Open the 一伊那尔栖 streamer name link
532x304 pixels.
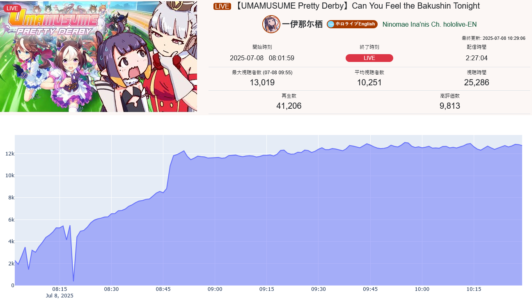tap(303, 24)
